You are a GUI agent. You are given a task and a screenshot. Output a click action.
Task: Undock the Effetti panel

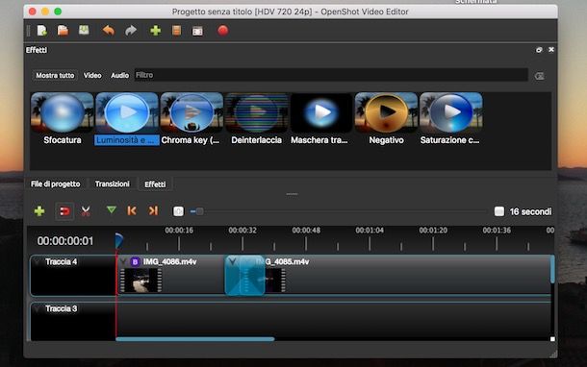[x=539, y=50]
